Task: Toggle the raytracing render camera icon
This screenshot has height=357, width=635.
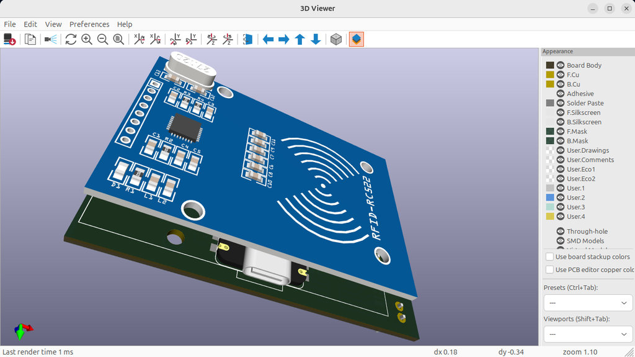Action: (51, 39)
